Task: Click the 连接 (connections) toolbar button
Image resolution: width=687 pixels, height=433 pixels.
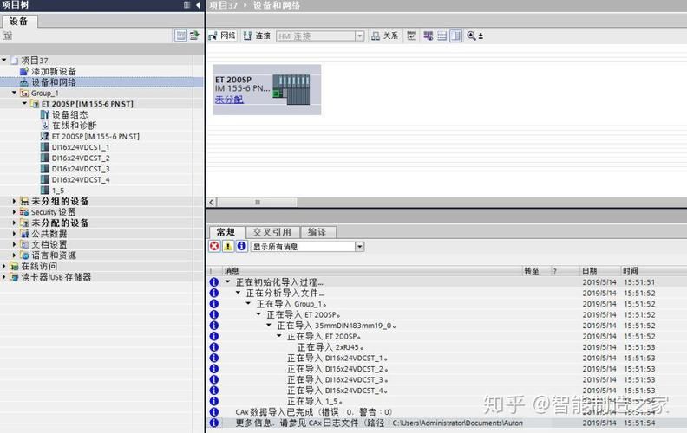Action: pyautogui.click(x=257, y=36)
